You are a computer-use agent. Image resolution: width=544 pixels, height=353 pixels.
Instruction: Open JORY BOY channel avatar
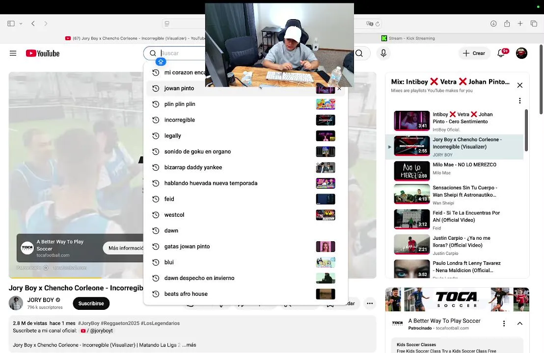(16, 303)
